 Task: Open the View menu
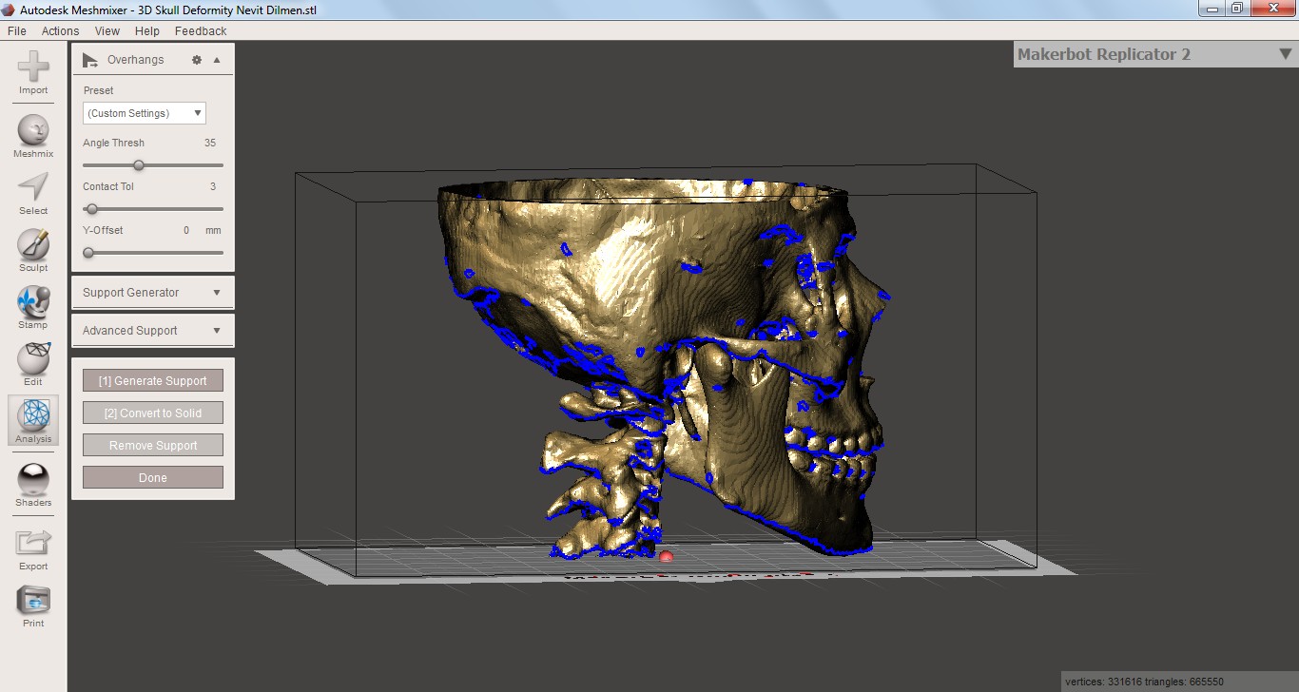point(107,30)
